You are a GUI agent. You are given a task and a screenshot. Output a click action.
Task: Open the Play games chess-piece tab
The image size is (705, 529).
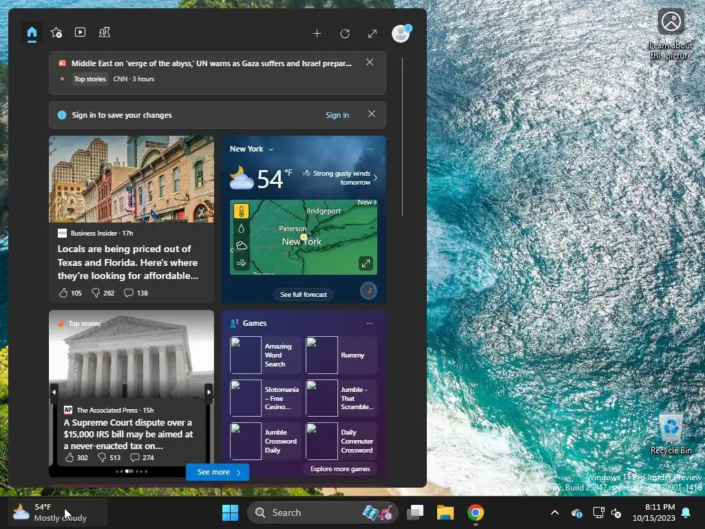105,32
